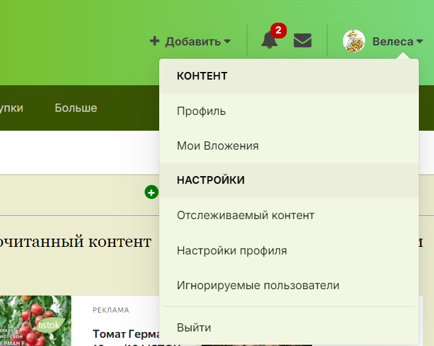
Task: Choose Отслеживаемый контент menu entry
Action: pos(245,215)
